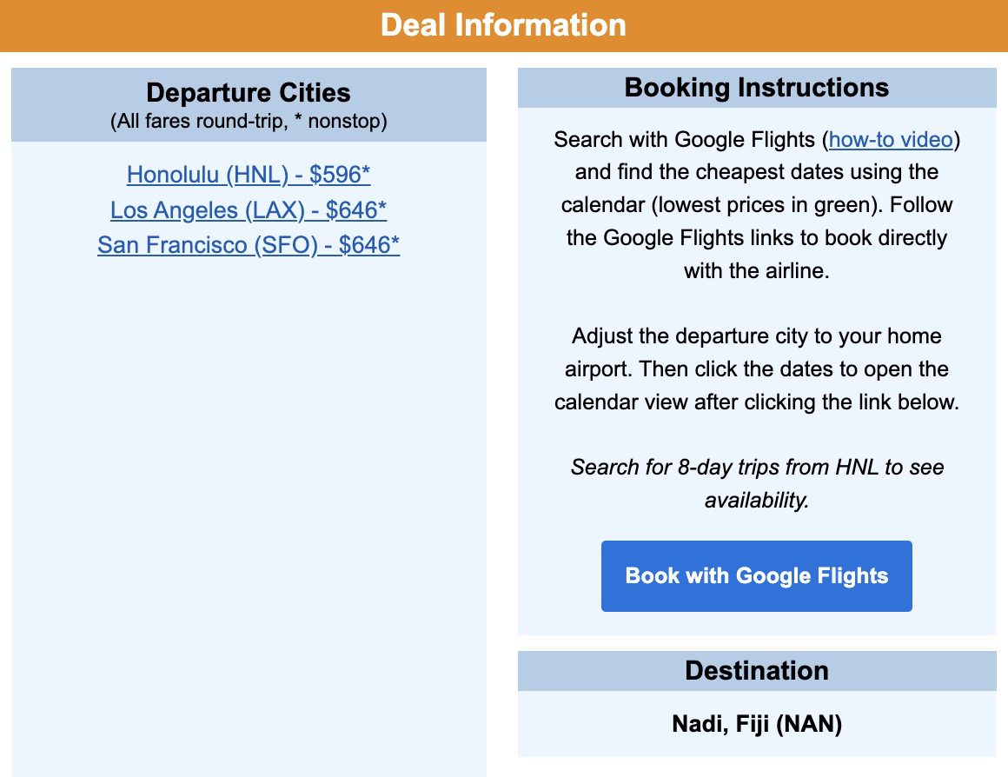This screenshot has height=777, width=1008.
Task: Click the departure city adjustment paragraph
Action: pos(756,369)
